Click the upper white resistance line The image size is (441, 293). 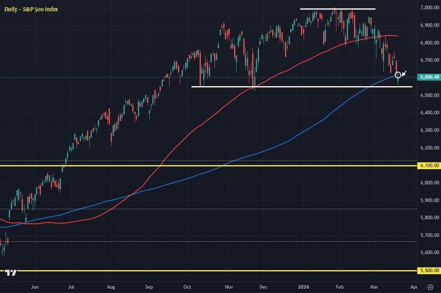[x=338, y=9]
